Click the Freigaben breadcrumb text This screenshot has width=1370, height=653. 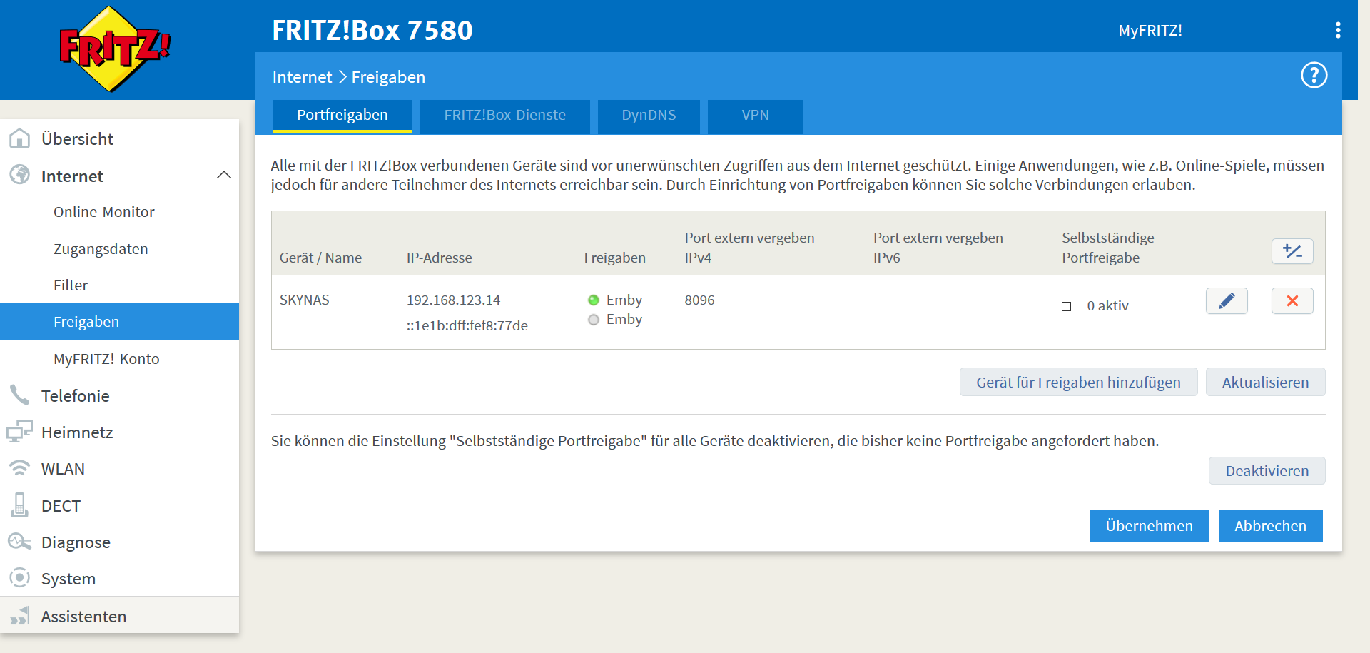tap(388, 77)
